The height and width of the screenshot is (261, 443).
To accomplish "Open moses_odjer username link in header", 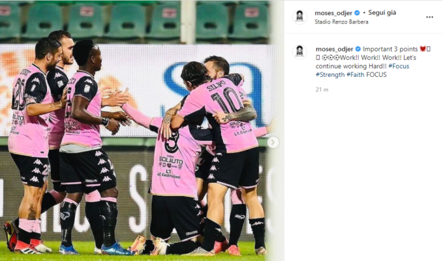I will click(333, 13).
